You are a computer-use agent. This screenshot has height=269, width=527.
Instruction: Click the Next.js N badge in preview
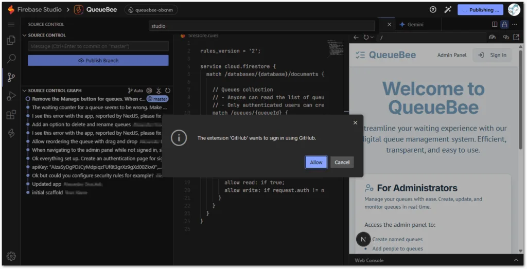pyautogui.click(x=363, y=240)
